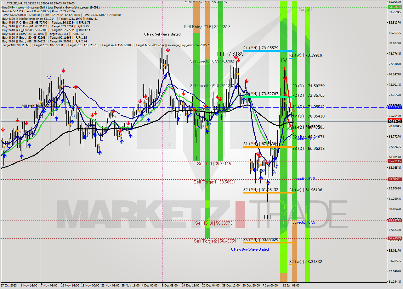This screenshot has width=403, height=289.
Task: Click the 'R1 (D) | 71.98912' label
Action: [309, 107]
